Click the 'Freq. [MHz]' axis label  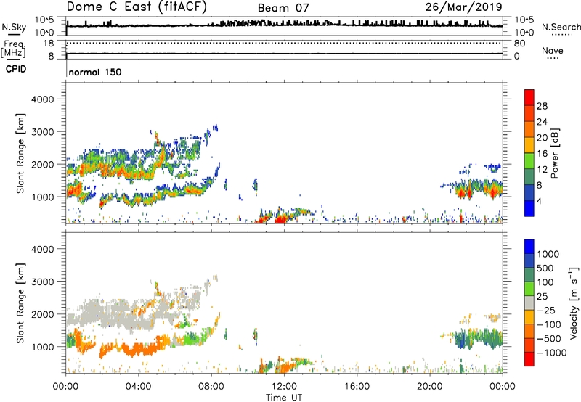point(14,49)
